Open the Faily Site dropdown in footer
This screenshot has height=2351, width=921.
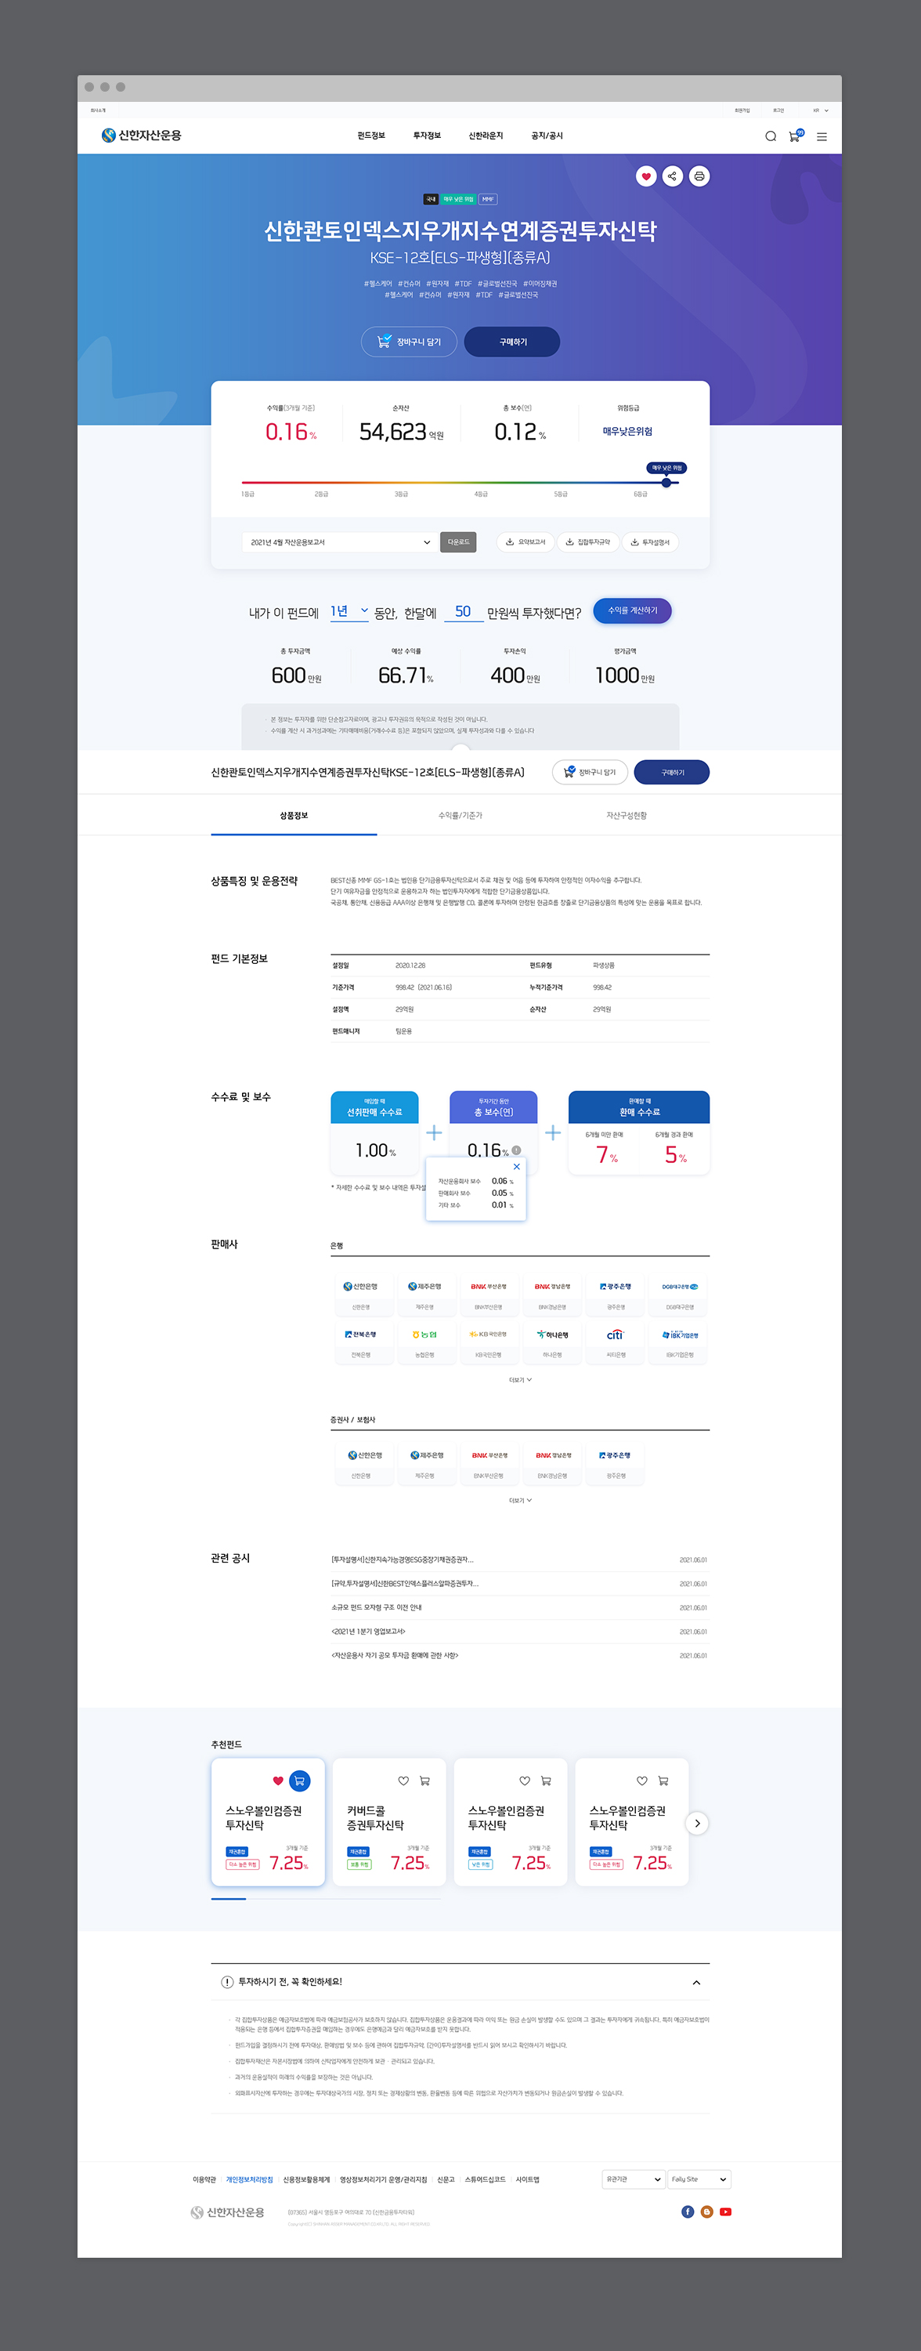tap(699, 2179)
